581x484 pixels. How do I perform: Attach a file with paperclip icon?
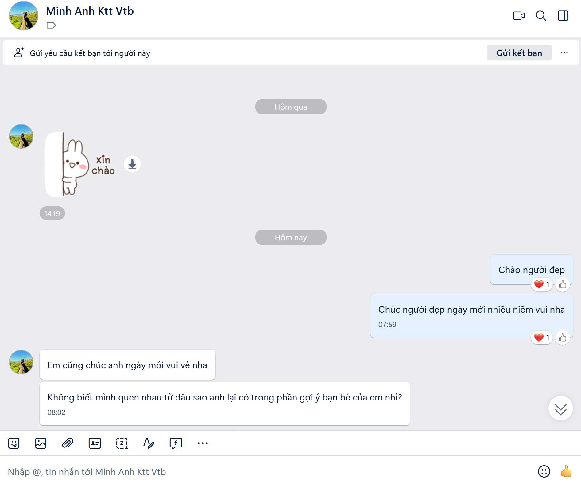click(68, 443)
